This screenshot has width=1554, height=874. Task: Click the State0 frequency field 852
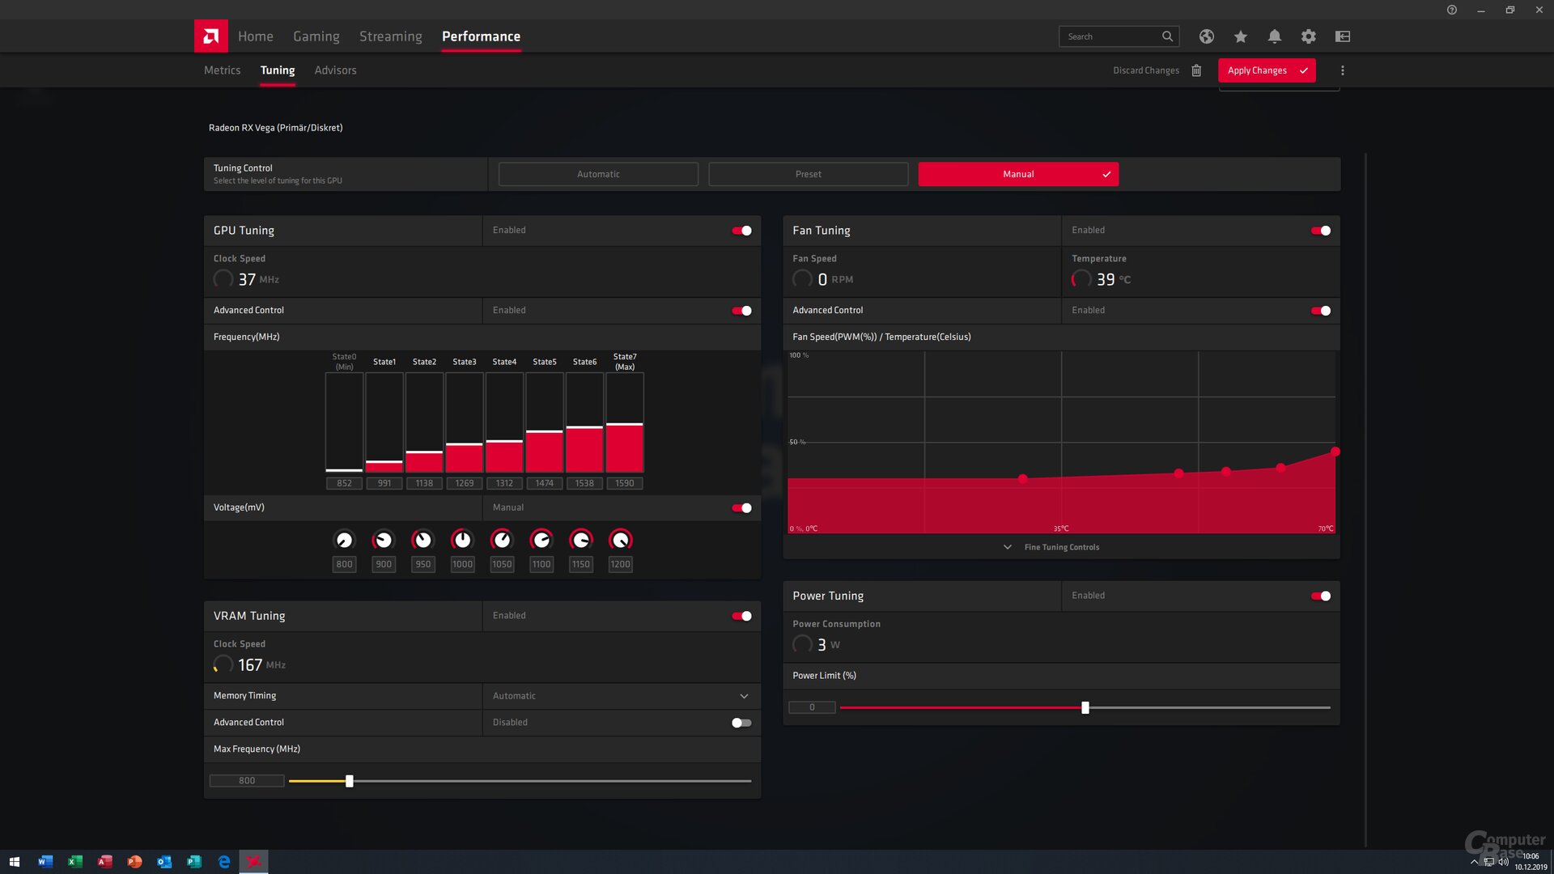(344, 483)
